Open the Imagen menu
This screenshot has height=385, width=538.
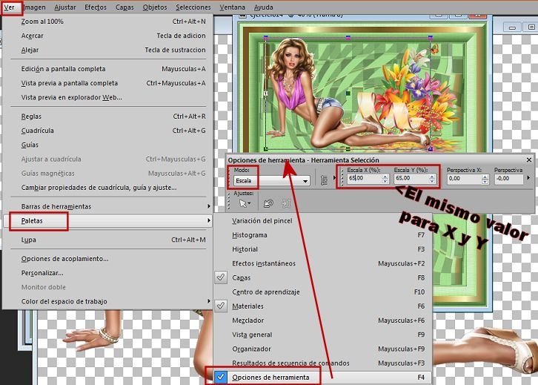pyautogui.click(x=34, y=7)
